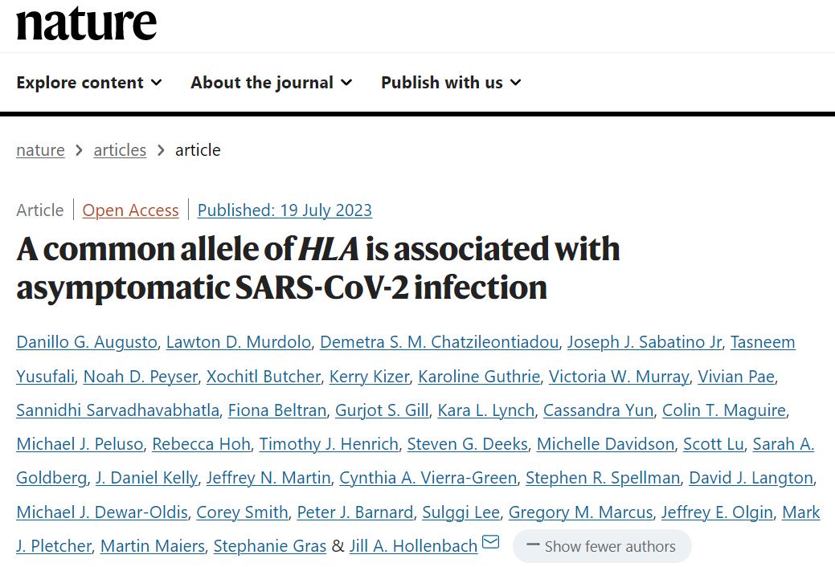This screenshot has height=567, width=835.
Task: Open author Lawton D. Murdolo
Action: (239, 342)
